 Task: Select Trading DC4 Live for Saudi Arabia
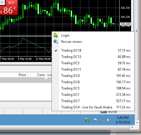pyautogui.click(x=93, y=107)
